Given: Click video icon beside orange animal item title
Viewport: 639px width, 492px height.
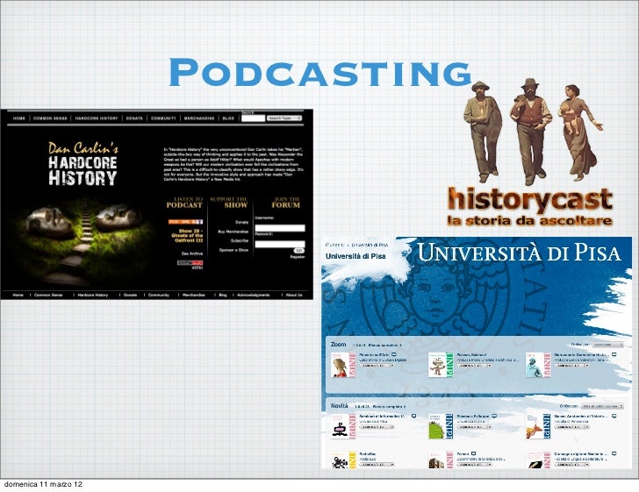Looking at the screenshot, I should [x=614, y=417].
